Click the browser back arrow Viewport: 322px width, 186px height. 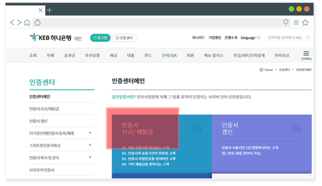click(12, 22)
